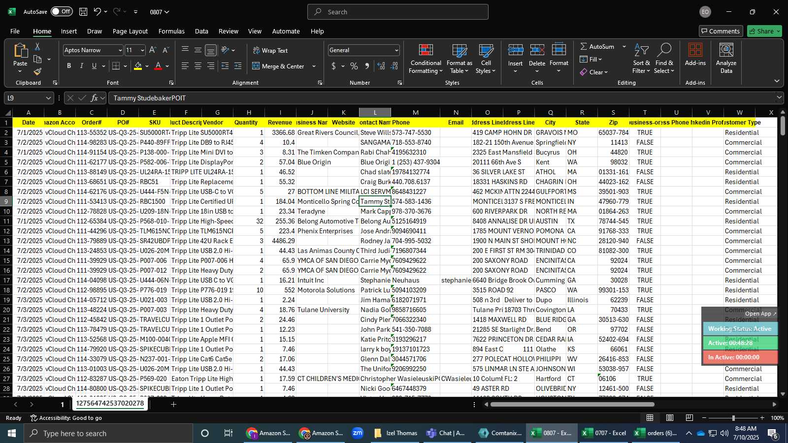Open the Name Box dropdown arrow
Screen dimensions: 788x443
coord(48,98)
